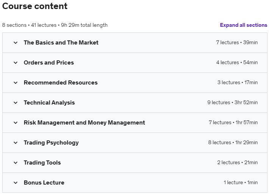Click chevron next to Risk Management section
Viewport: 269px width, 194px height.
pos(16,123)
